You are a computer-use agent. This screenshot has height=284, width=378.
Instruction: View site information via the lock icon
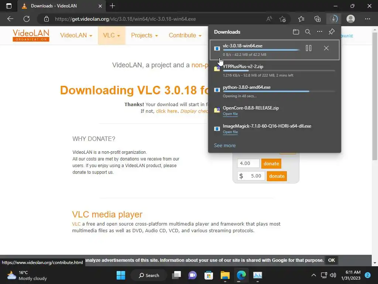(47, 19)
